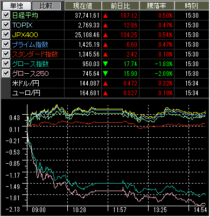Click the 13:25 time marker on chart
210x217 pixels.
click(x=160, y=210)
